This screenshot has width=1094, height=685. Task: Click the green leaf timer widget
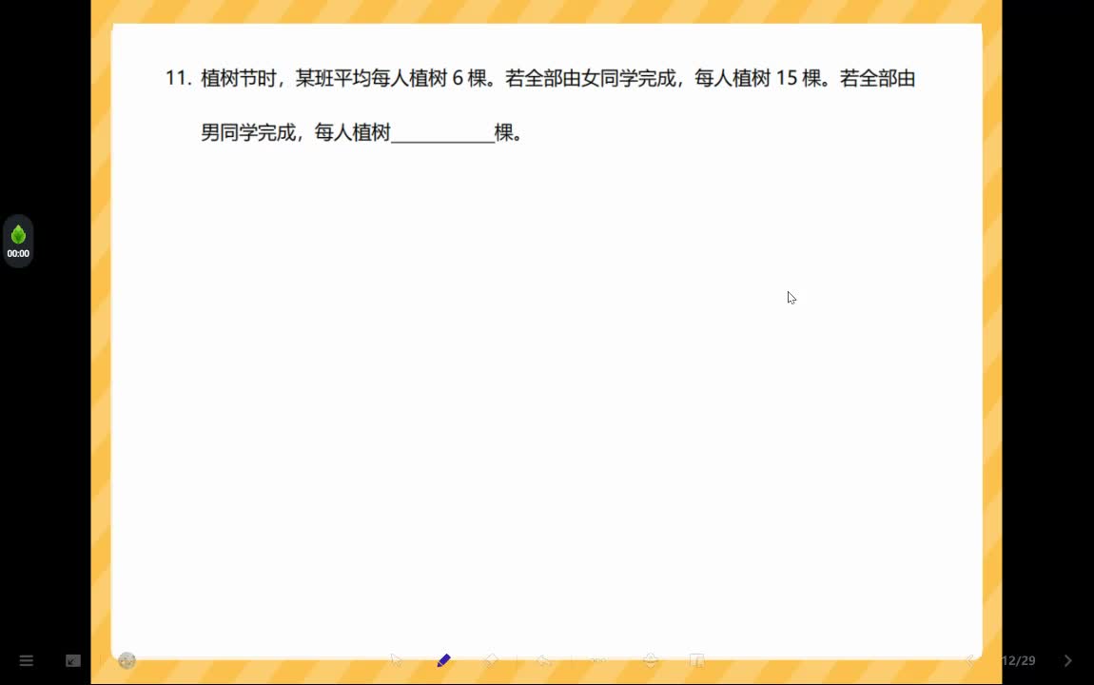[x=18, y=242]
